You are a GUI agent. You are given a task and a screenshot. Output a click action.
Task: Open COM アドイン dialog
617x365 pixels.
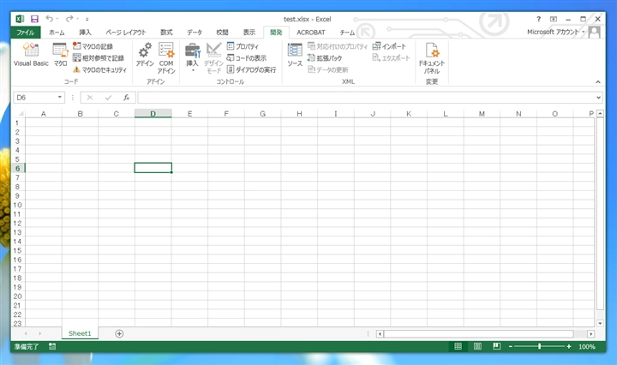click(166, 57)
